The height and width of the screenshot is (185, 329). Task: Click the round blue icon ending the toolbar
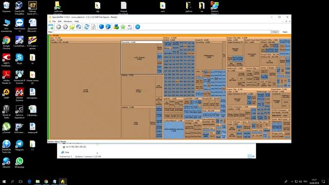point(137,27)
